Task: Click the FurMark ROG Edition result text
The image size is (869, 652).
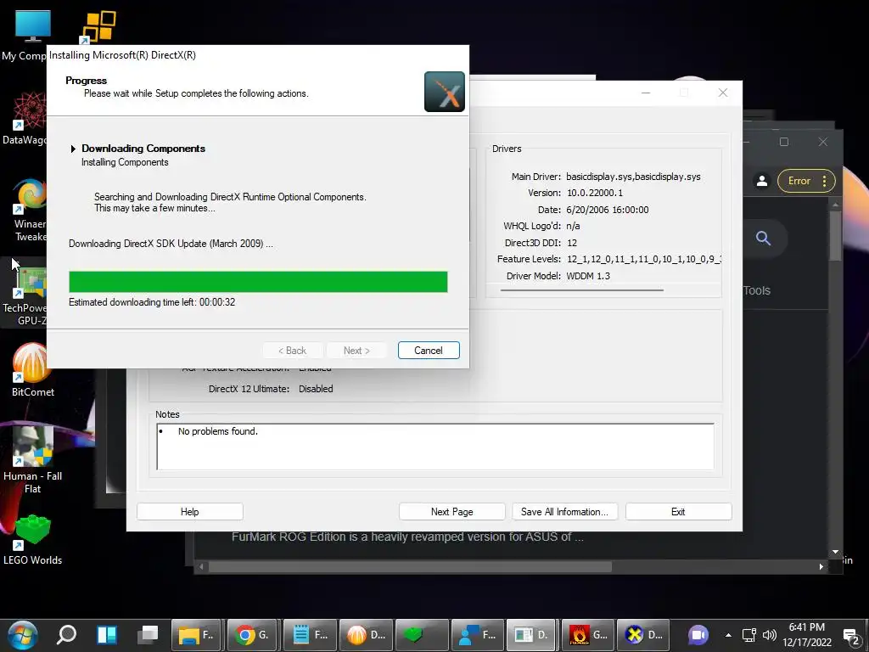Action: pyautogui.click(x=407, y=537)
